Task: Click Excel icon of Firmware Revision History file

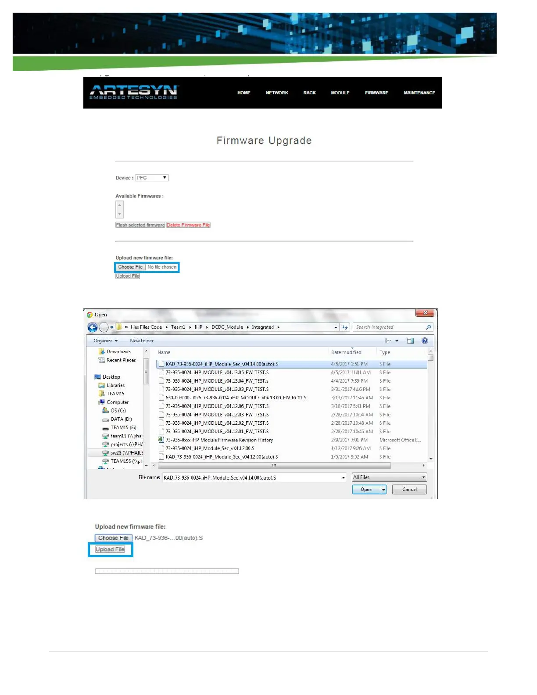Action: click(161, 440)
